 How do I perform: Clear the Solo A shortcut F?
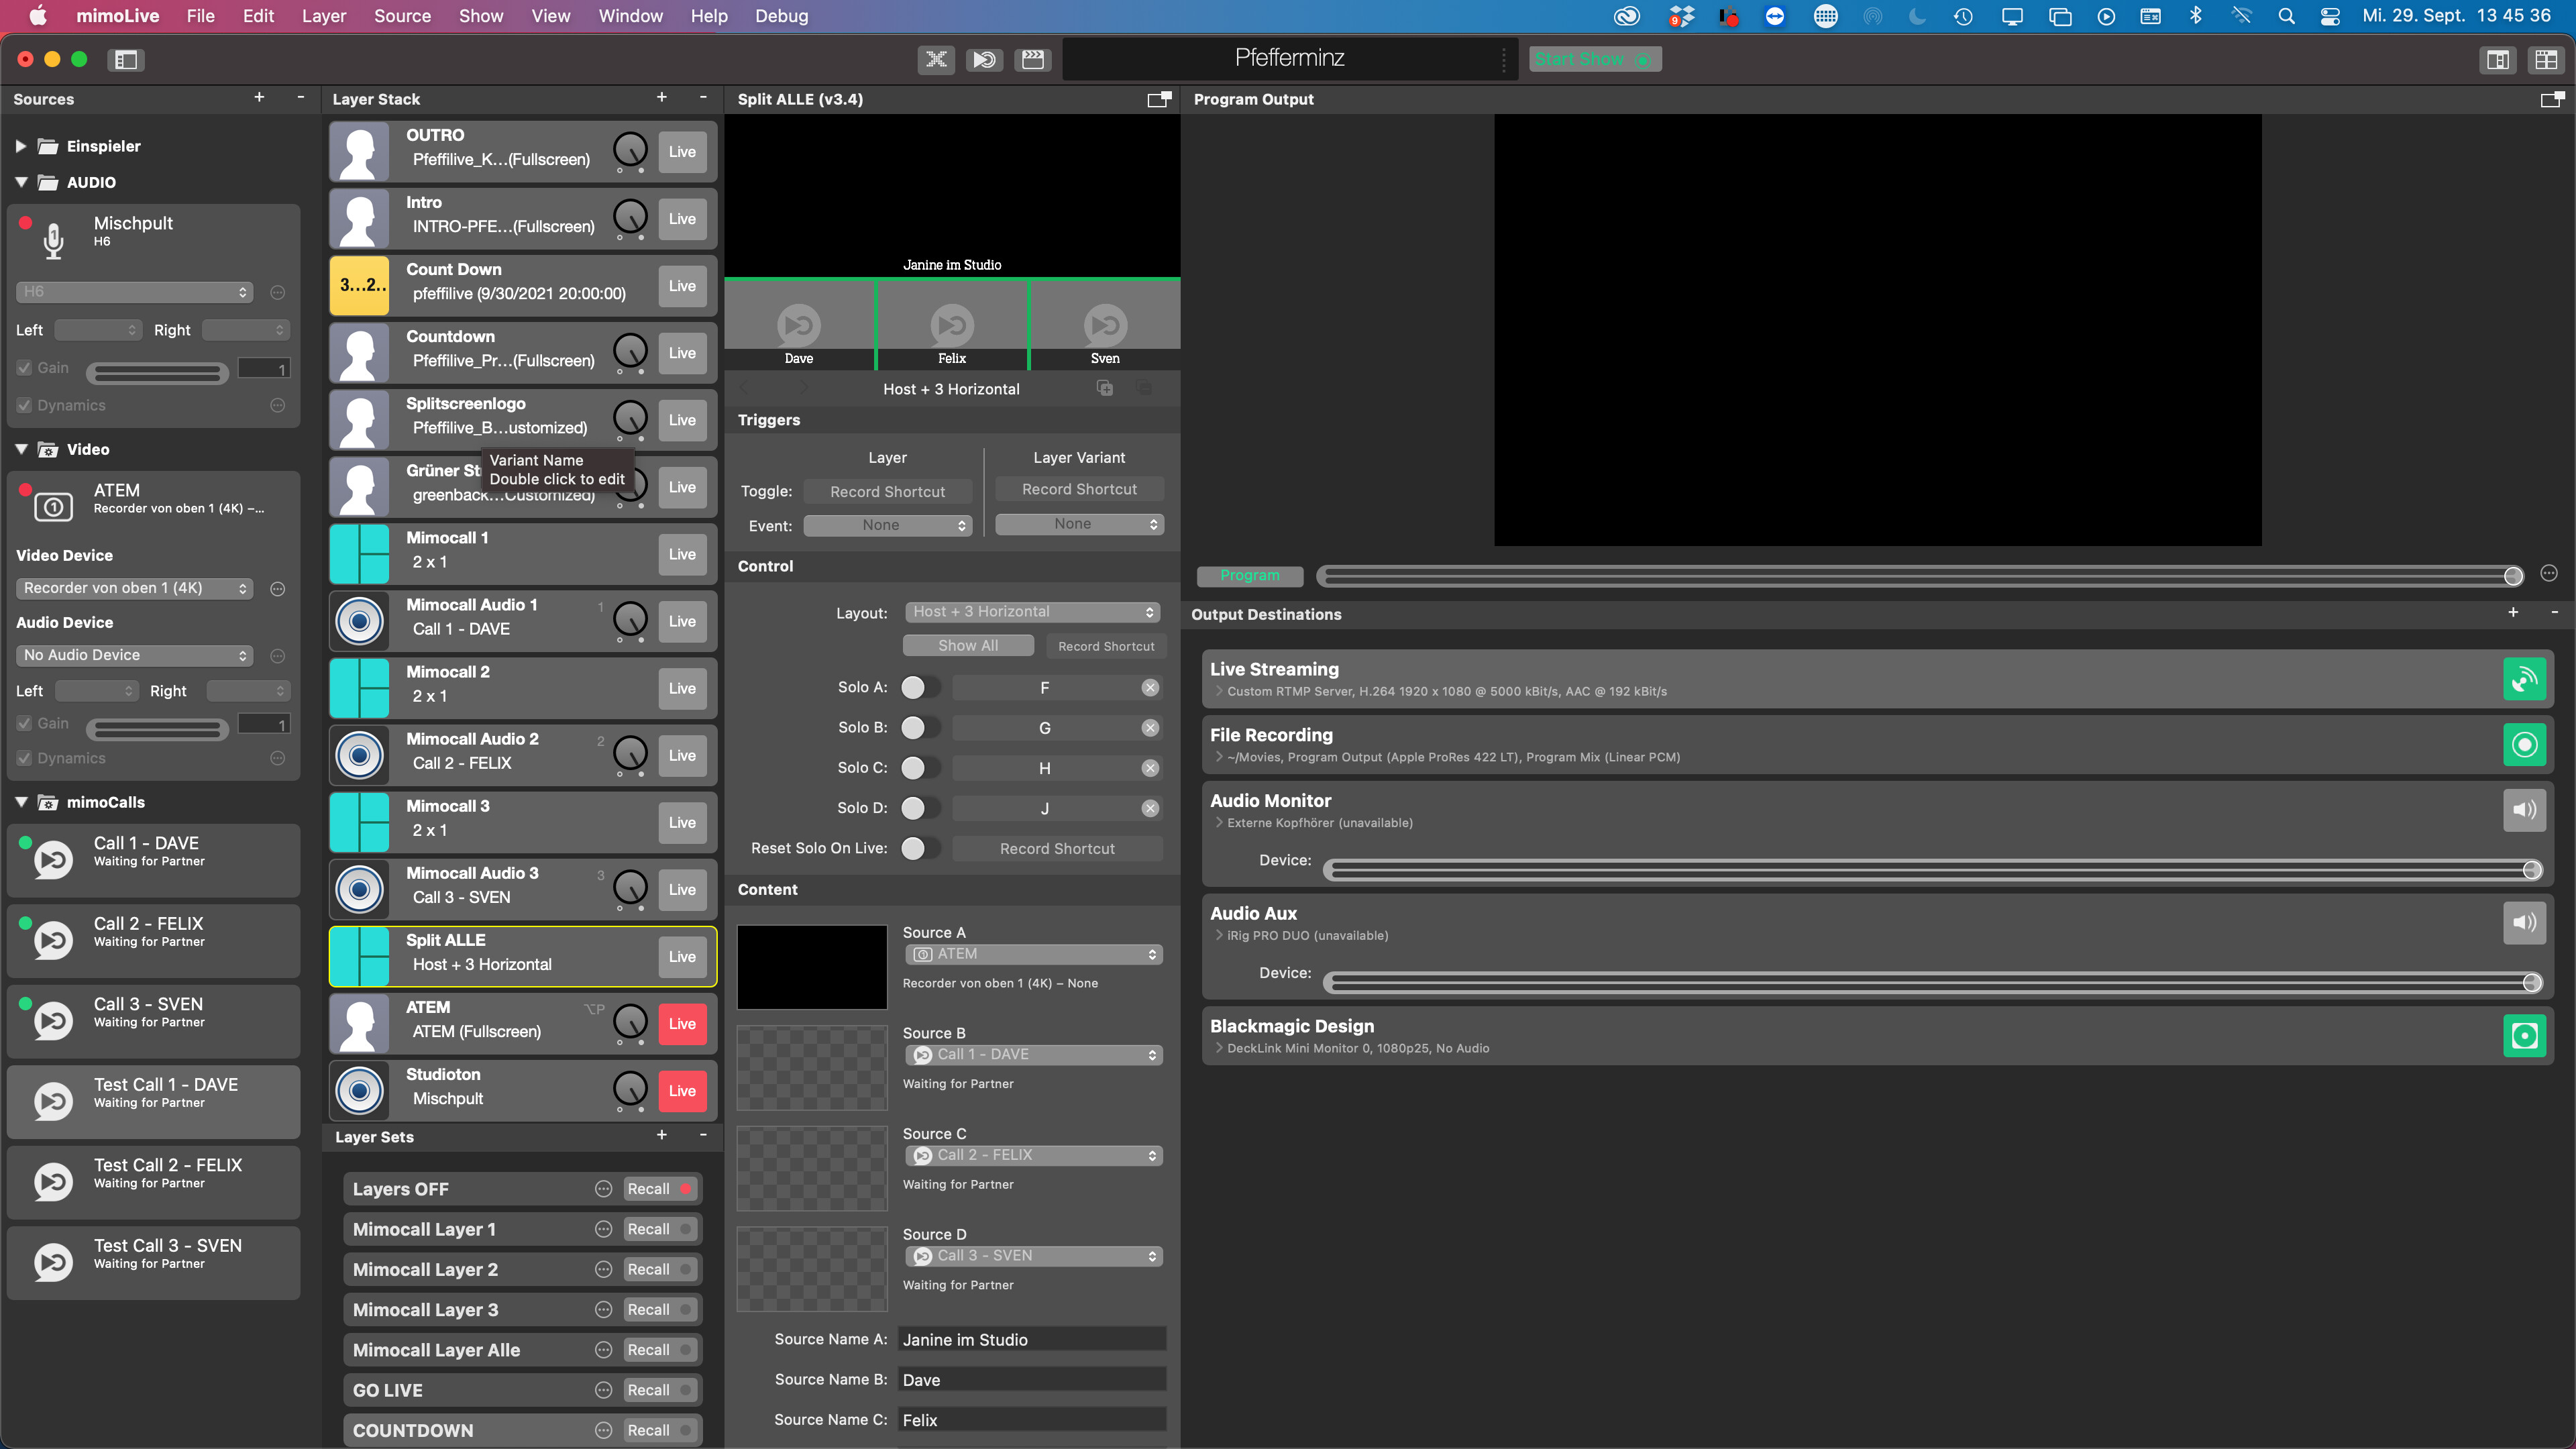click(1150, 688)
